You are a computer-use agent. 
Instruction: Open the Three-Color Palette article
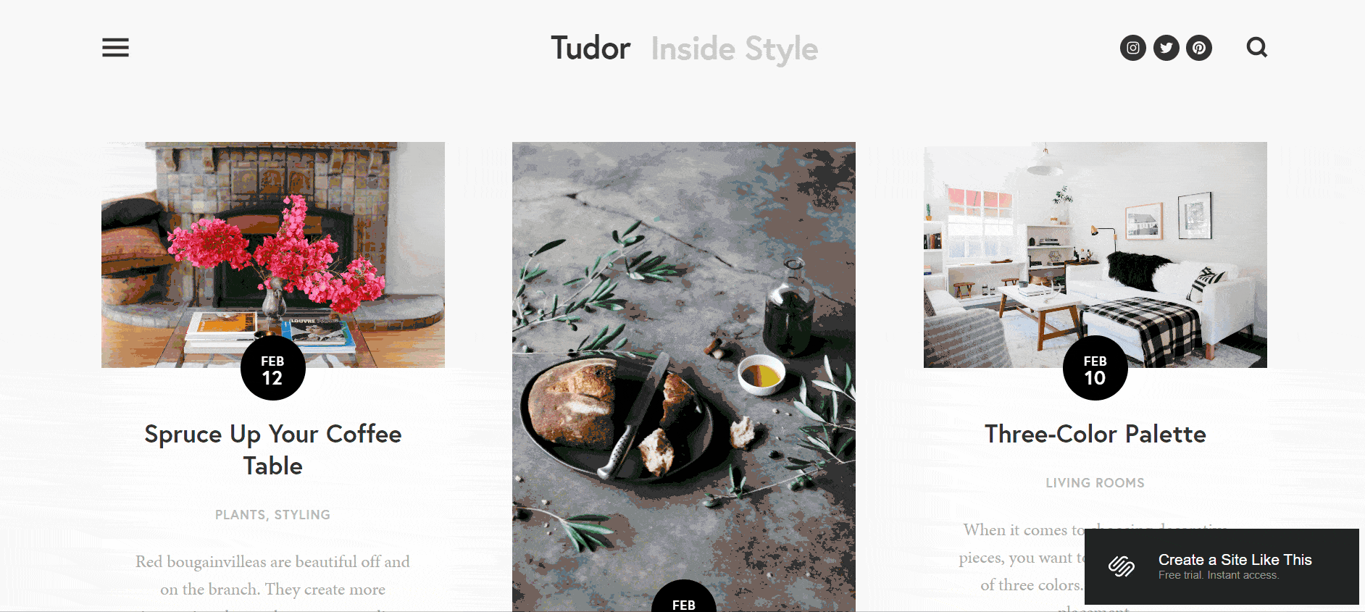point(1095,434)
